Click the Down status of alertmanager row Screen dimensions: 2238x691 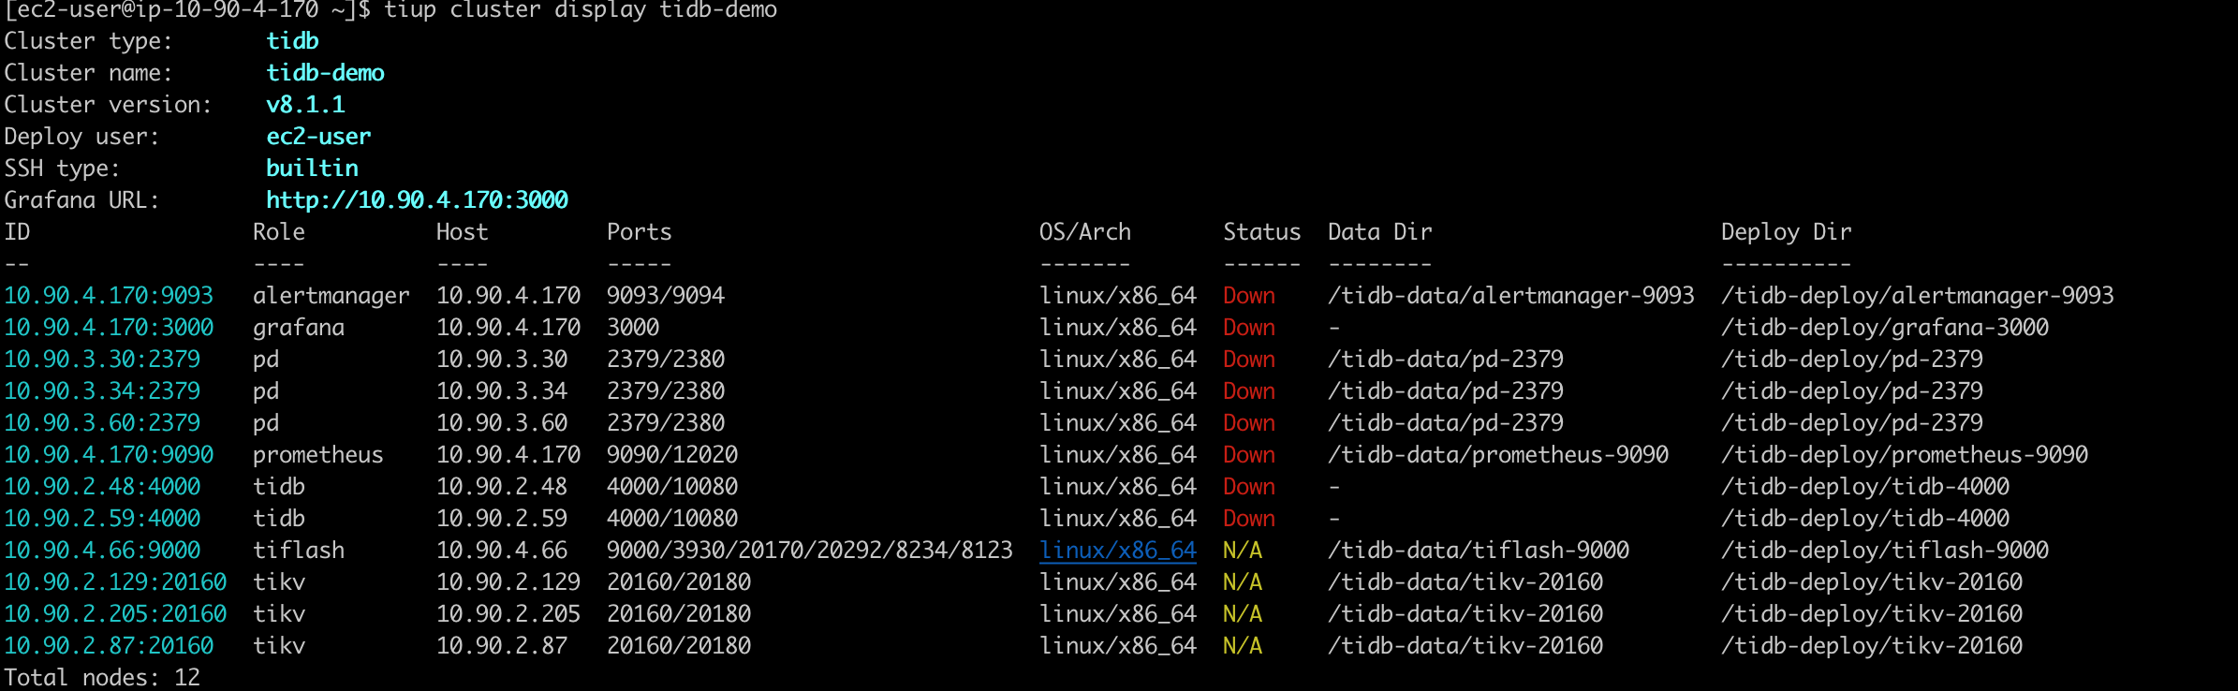point(1249,296)
